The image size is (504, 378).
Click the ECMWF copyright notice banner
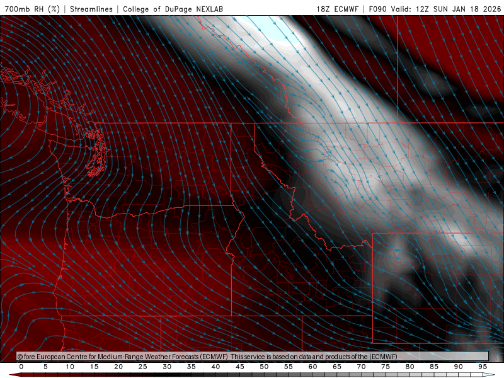tap(253, 357)
